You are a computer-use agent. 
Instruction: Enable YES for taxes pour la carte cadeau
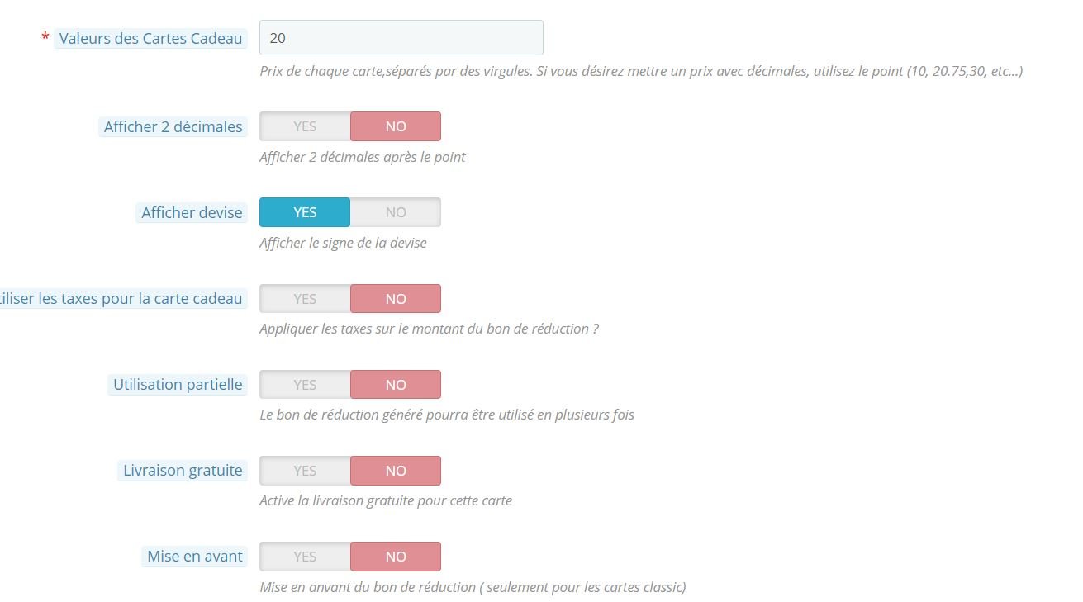coord(305,298)
